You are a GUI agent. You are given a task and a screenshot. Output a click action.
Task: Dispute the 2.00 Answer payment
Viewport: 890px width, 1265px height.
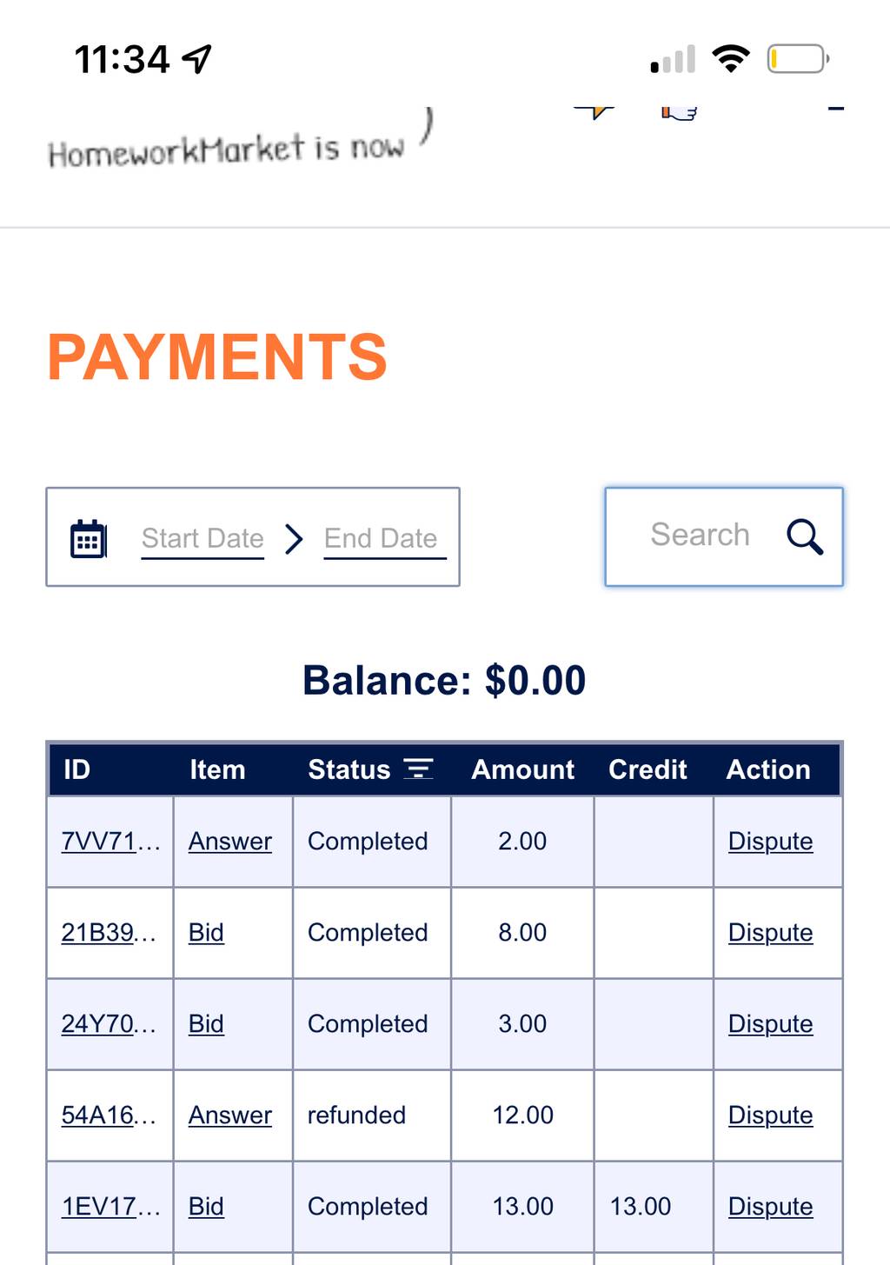pos(770,842)
